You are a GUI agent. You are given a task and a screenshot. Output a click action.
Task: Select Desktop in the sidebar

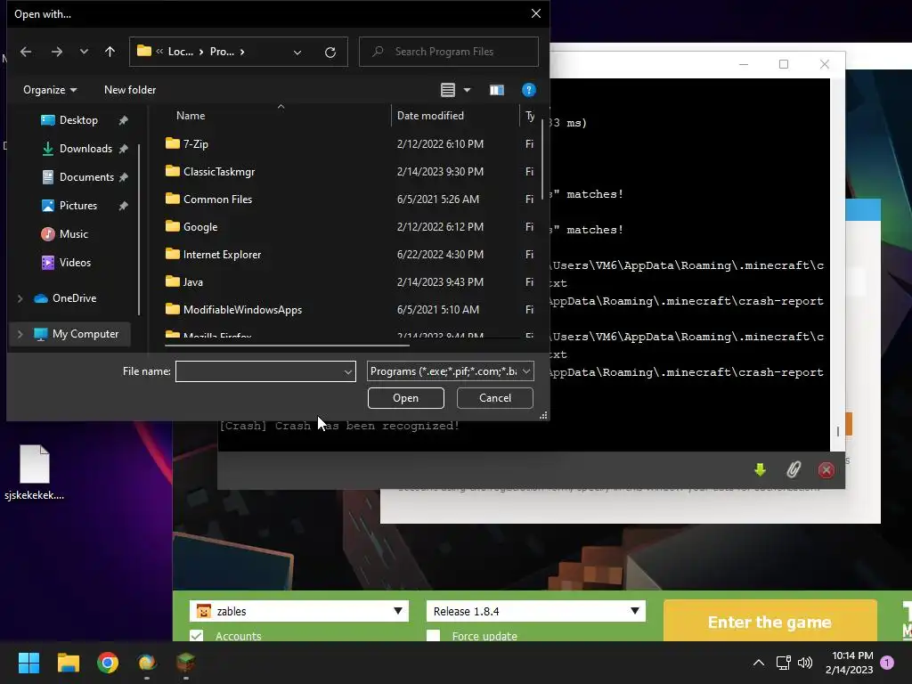(x=78, y=120)
